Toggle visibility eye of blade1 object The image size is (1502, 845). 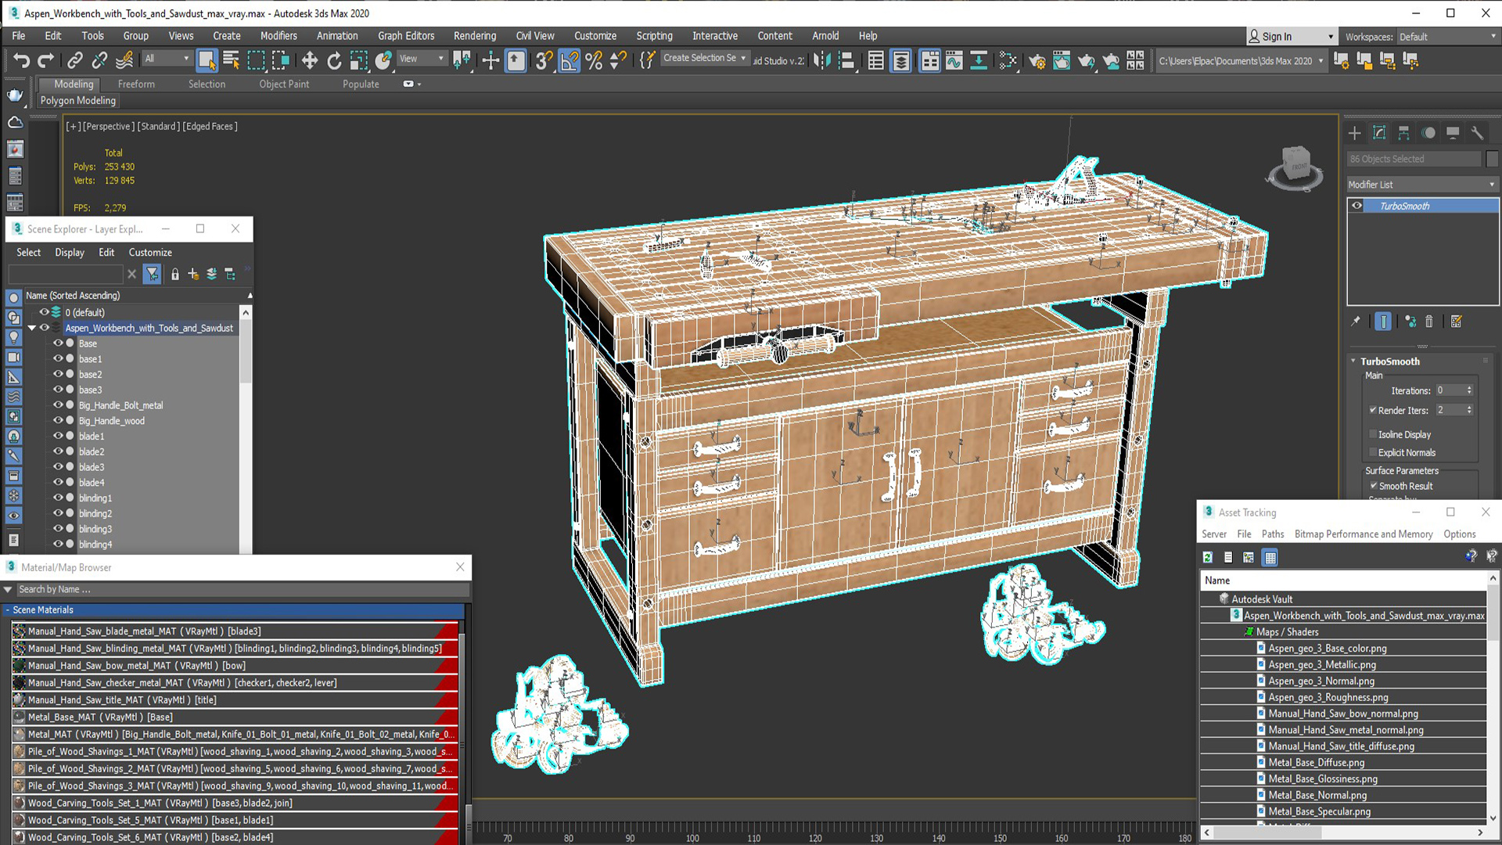(58, 436)
